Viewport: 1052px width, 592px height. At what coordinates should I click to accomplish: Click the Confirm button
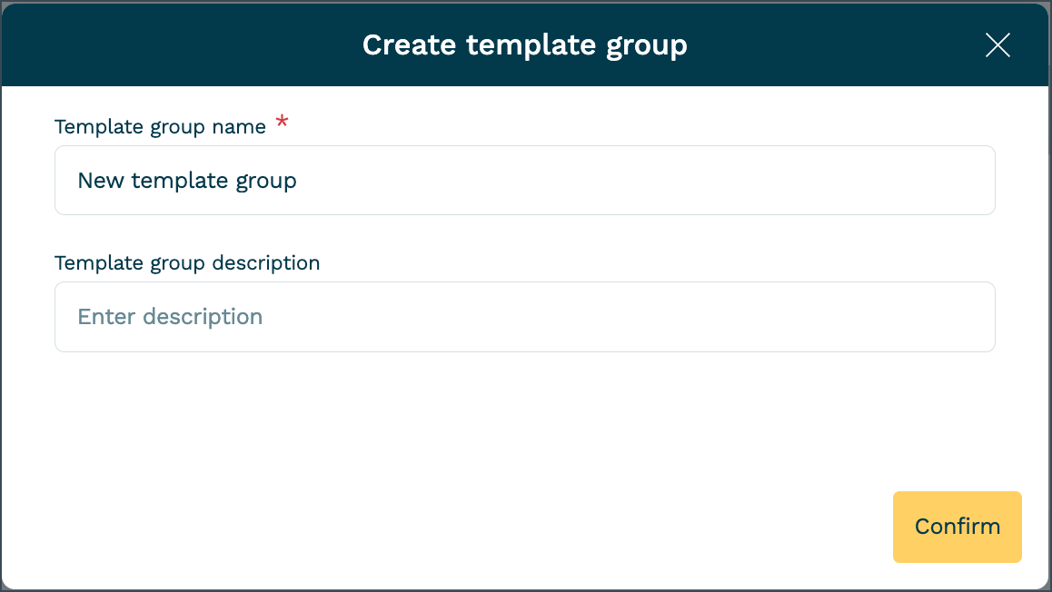[x=957, y=527]
